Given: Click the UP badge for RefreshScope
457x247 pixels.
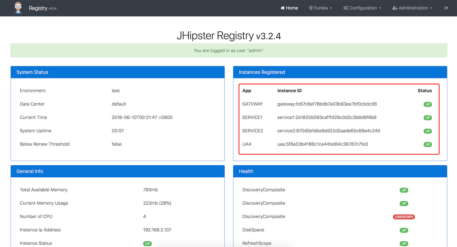Looking at the screenshot, I should [x=404, y=244].
